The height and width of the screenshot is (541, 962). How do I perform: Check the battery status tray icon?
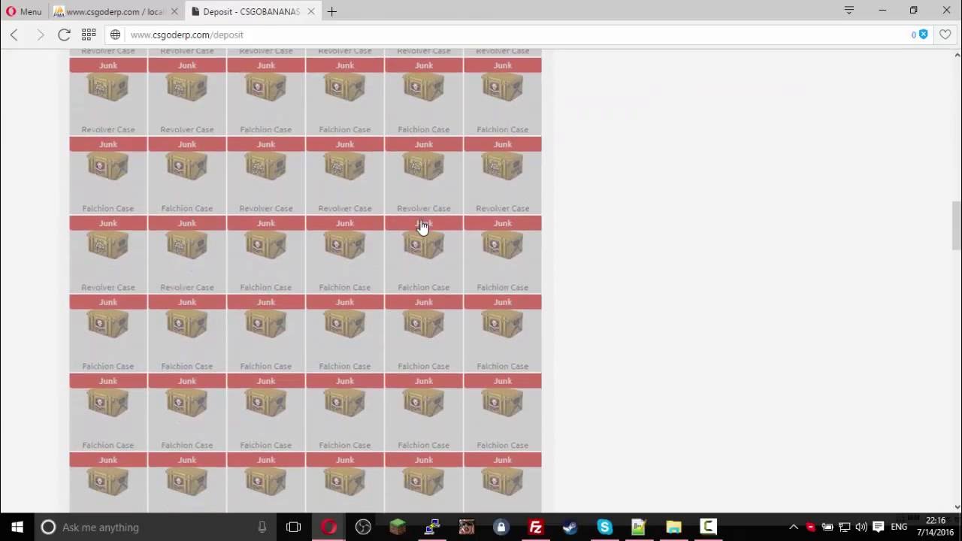click(x=827, y=527)
